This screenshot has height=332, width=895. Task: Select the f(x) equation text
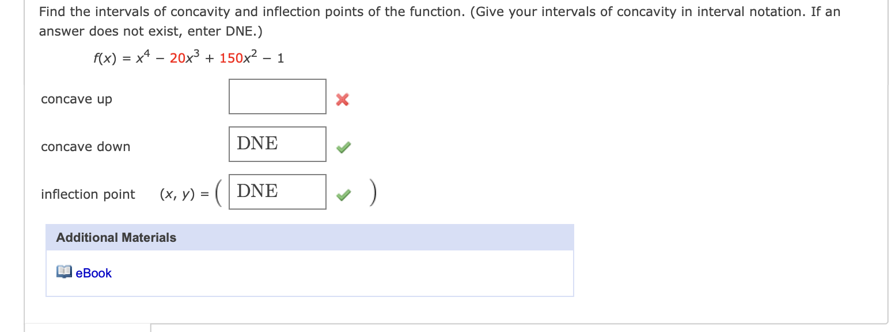click(188, 57)
